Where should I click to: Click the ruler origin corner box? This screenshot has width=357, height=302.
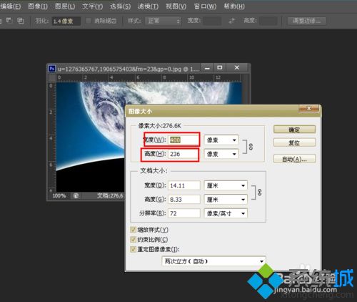click(52, 78)
